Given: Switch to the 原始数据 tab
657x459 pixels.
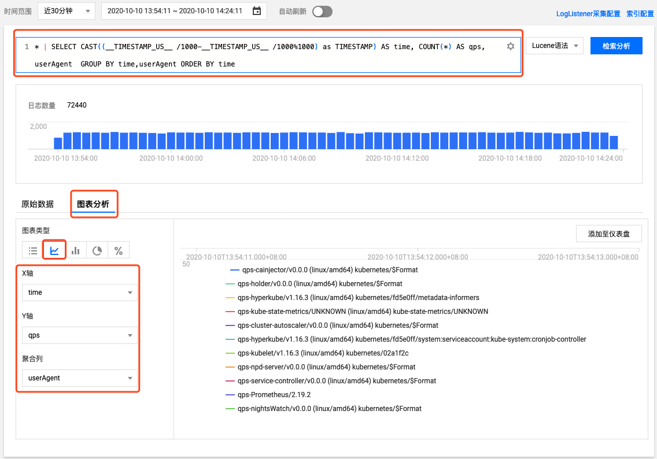Looking at the screenshot, I should pyautogui.click(x=38, y=204).
